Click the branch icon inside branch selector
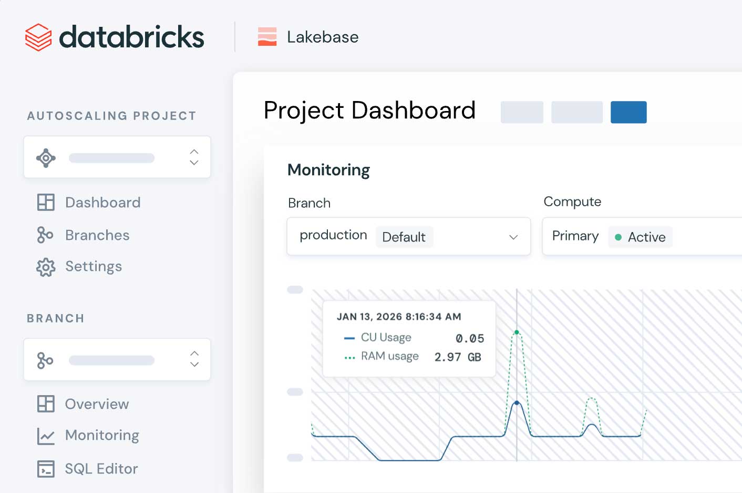This screenshot has width=742, height=493. [x=45, y=360]
